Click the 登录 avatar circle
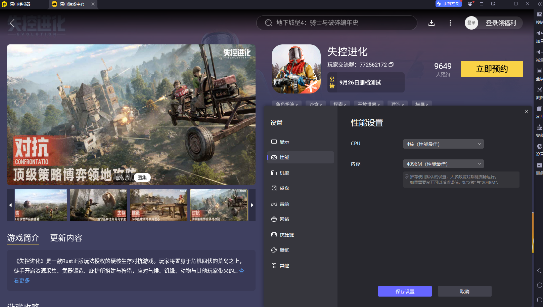Screen dimensions: 543x307 click(471, 23)
